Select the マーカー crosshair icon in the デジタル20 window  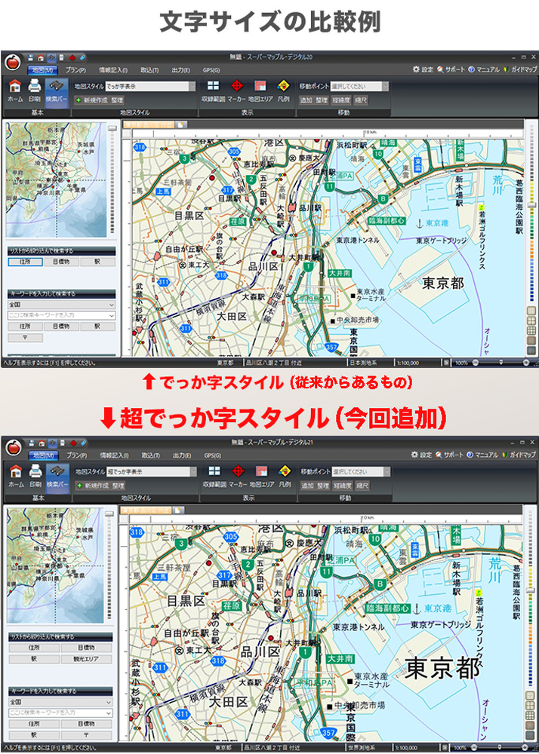point(236,87)
